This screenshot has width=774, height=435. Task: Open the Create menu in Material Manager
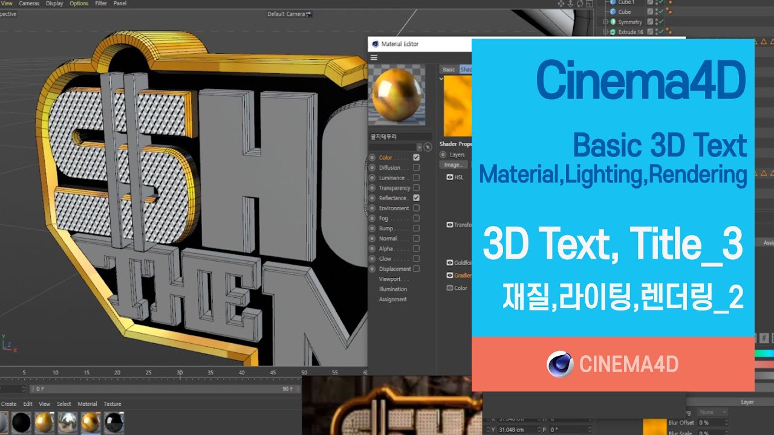click(9, 404)
